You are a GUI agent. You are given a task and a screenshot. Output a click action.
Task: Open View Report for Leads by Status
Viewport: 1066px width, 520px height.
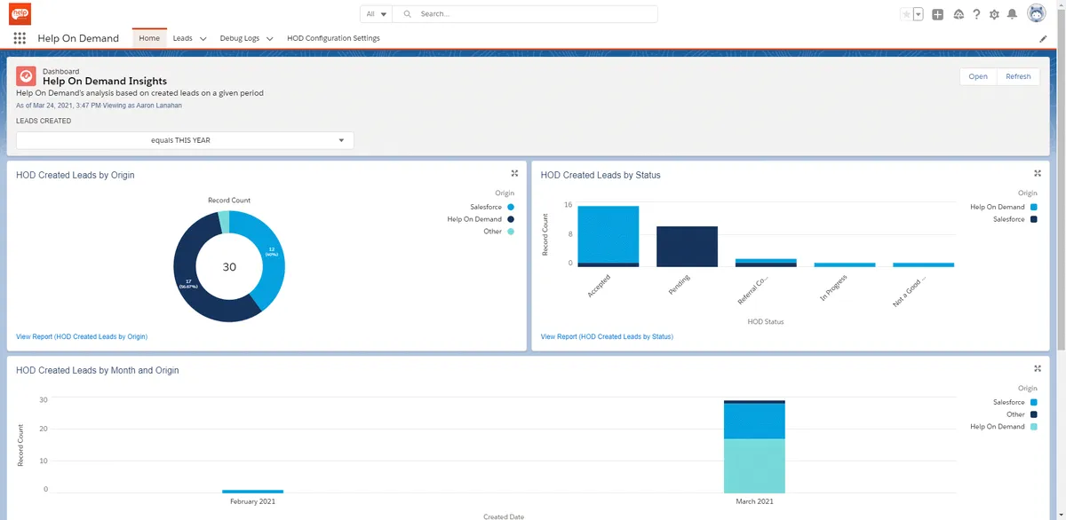pos(607,337)
